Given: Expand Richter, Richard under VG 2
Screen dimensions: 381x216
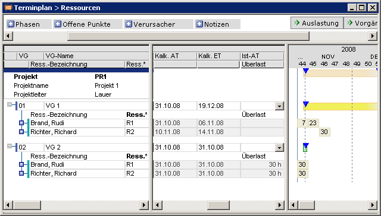Looking at the screenshot, I should [21, 173].
